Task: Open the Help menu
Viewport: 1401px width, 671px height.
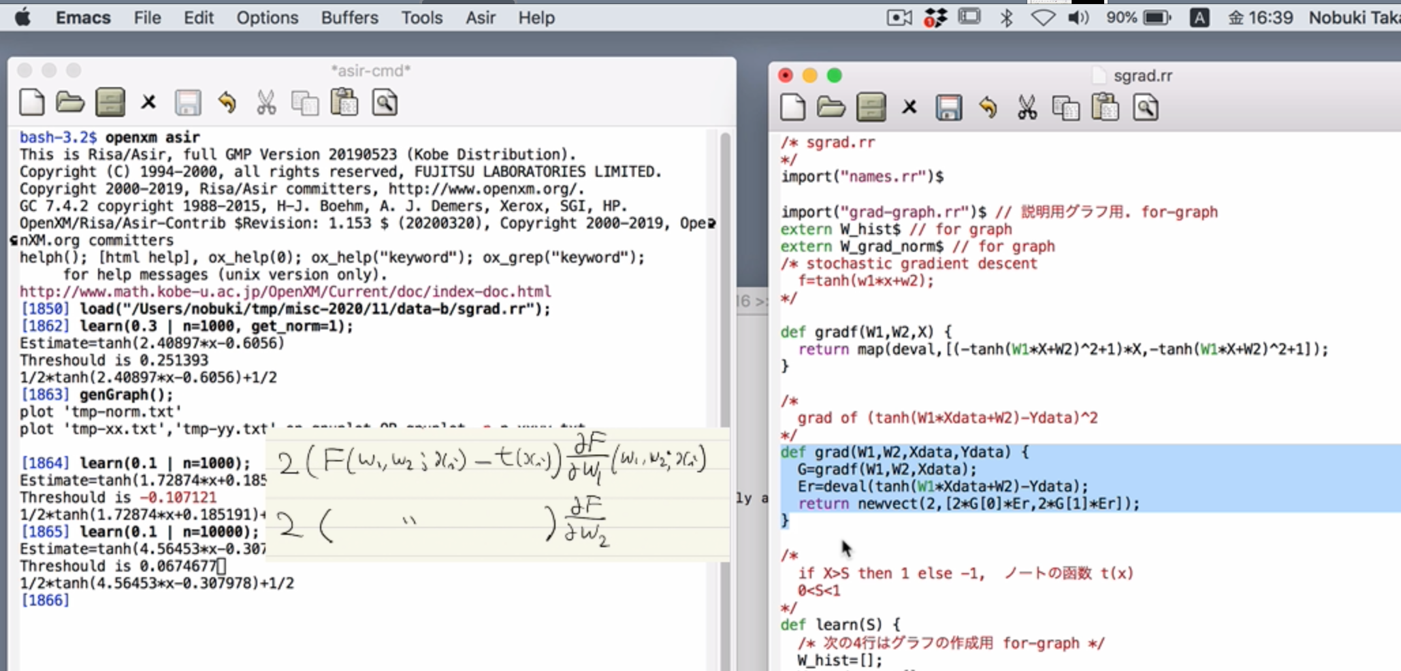Action: click(x=536, y=18)
